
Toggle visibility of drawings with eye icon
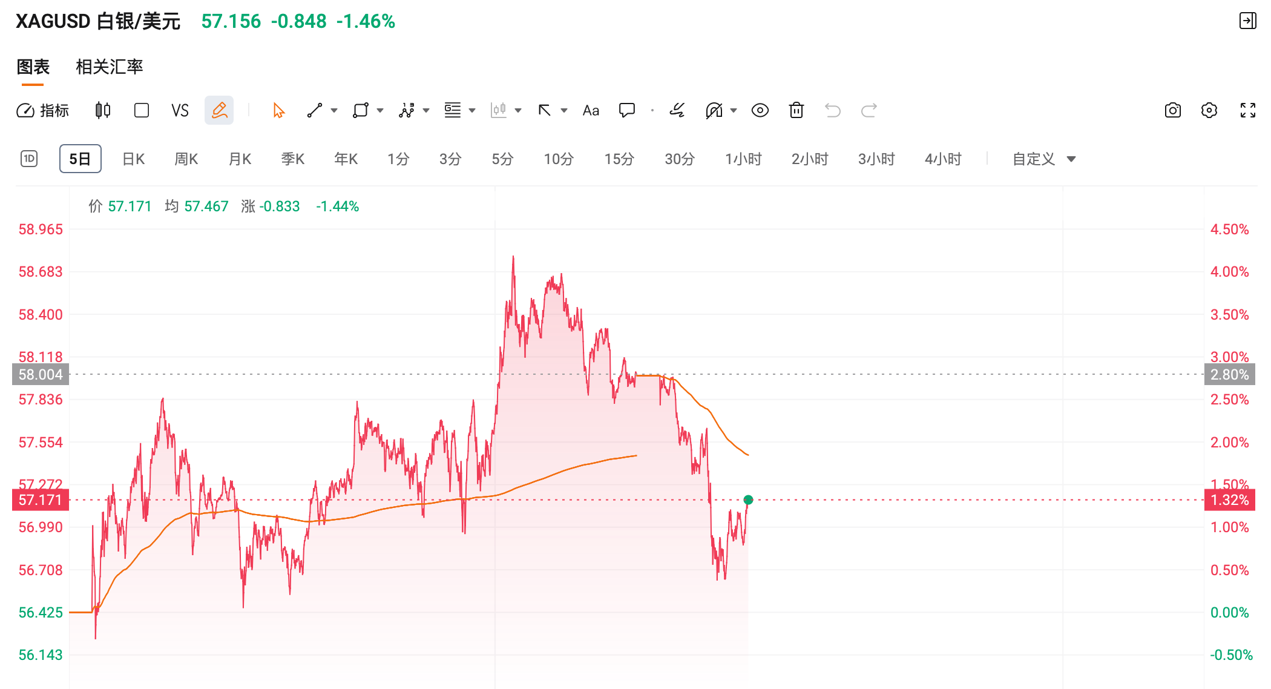pyautogui.click(x=760, y=110)
